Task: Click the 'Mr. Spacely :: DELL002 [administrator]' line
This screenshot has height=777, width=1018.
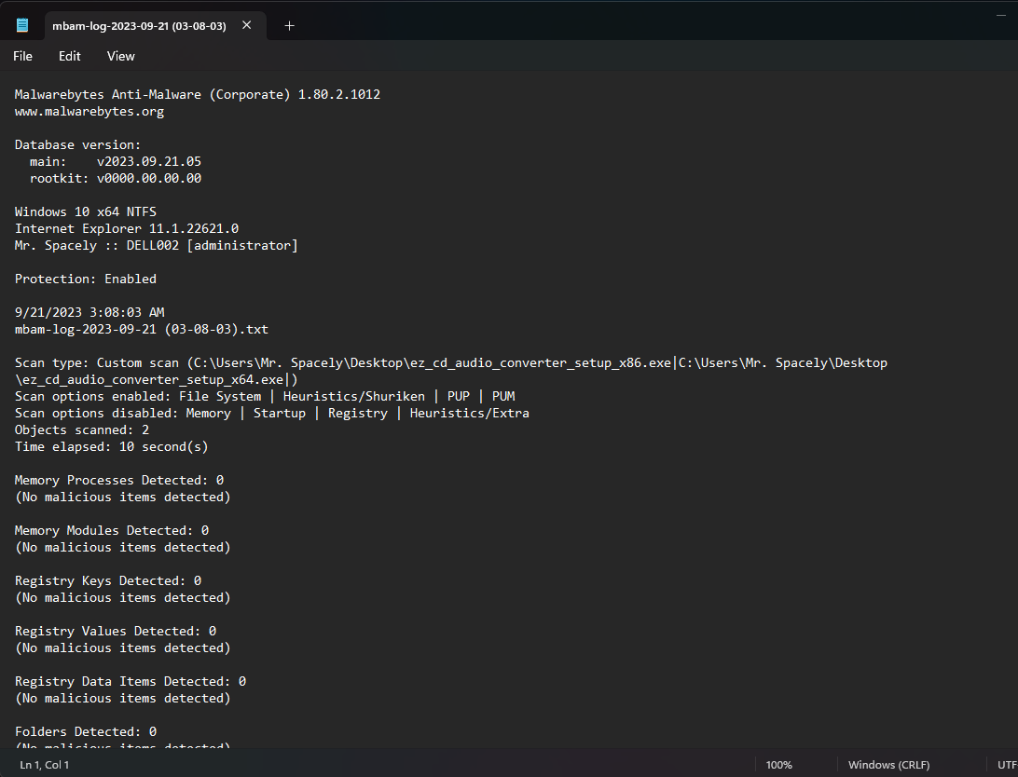Action: click(157, 246)
